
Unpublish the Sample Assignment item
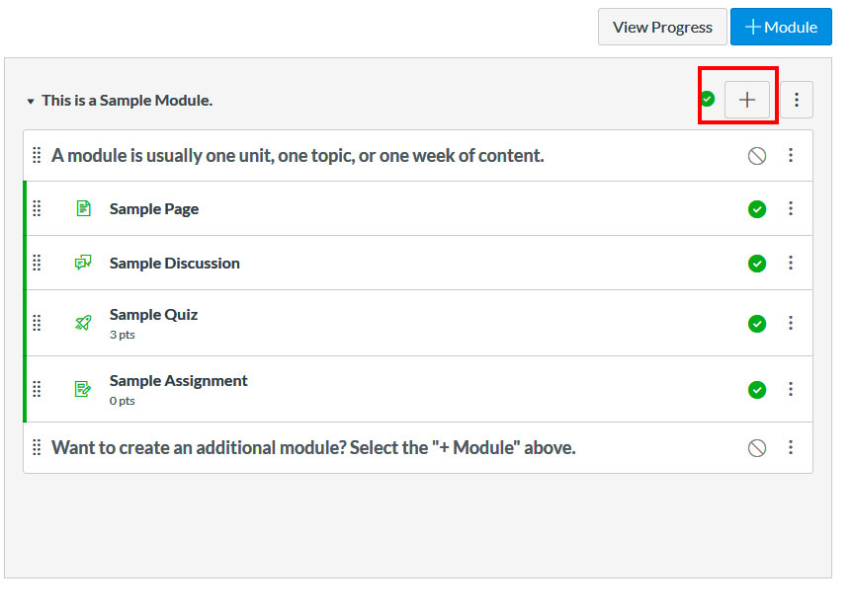click(x=757, y=389)
